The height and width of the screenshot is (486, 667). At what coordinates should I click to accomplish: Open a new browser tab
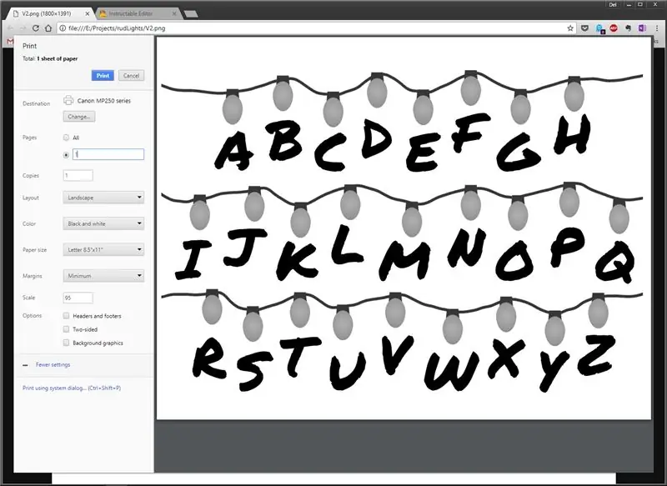[191, 14]
